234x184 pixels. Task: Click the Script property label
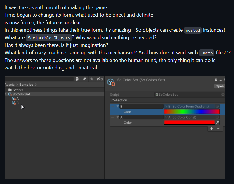115,95
